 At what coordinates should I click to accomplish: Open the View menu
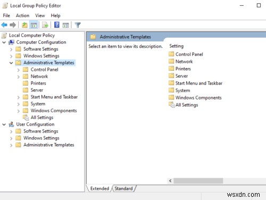[40, 15]
